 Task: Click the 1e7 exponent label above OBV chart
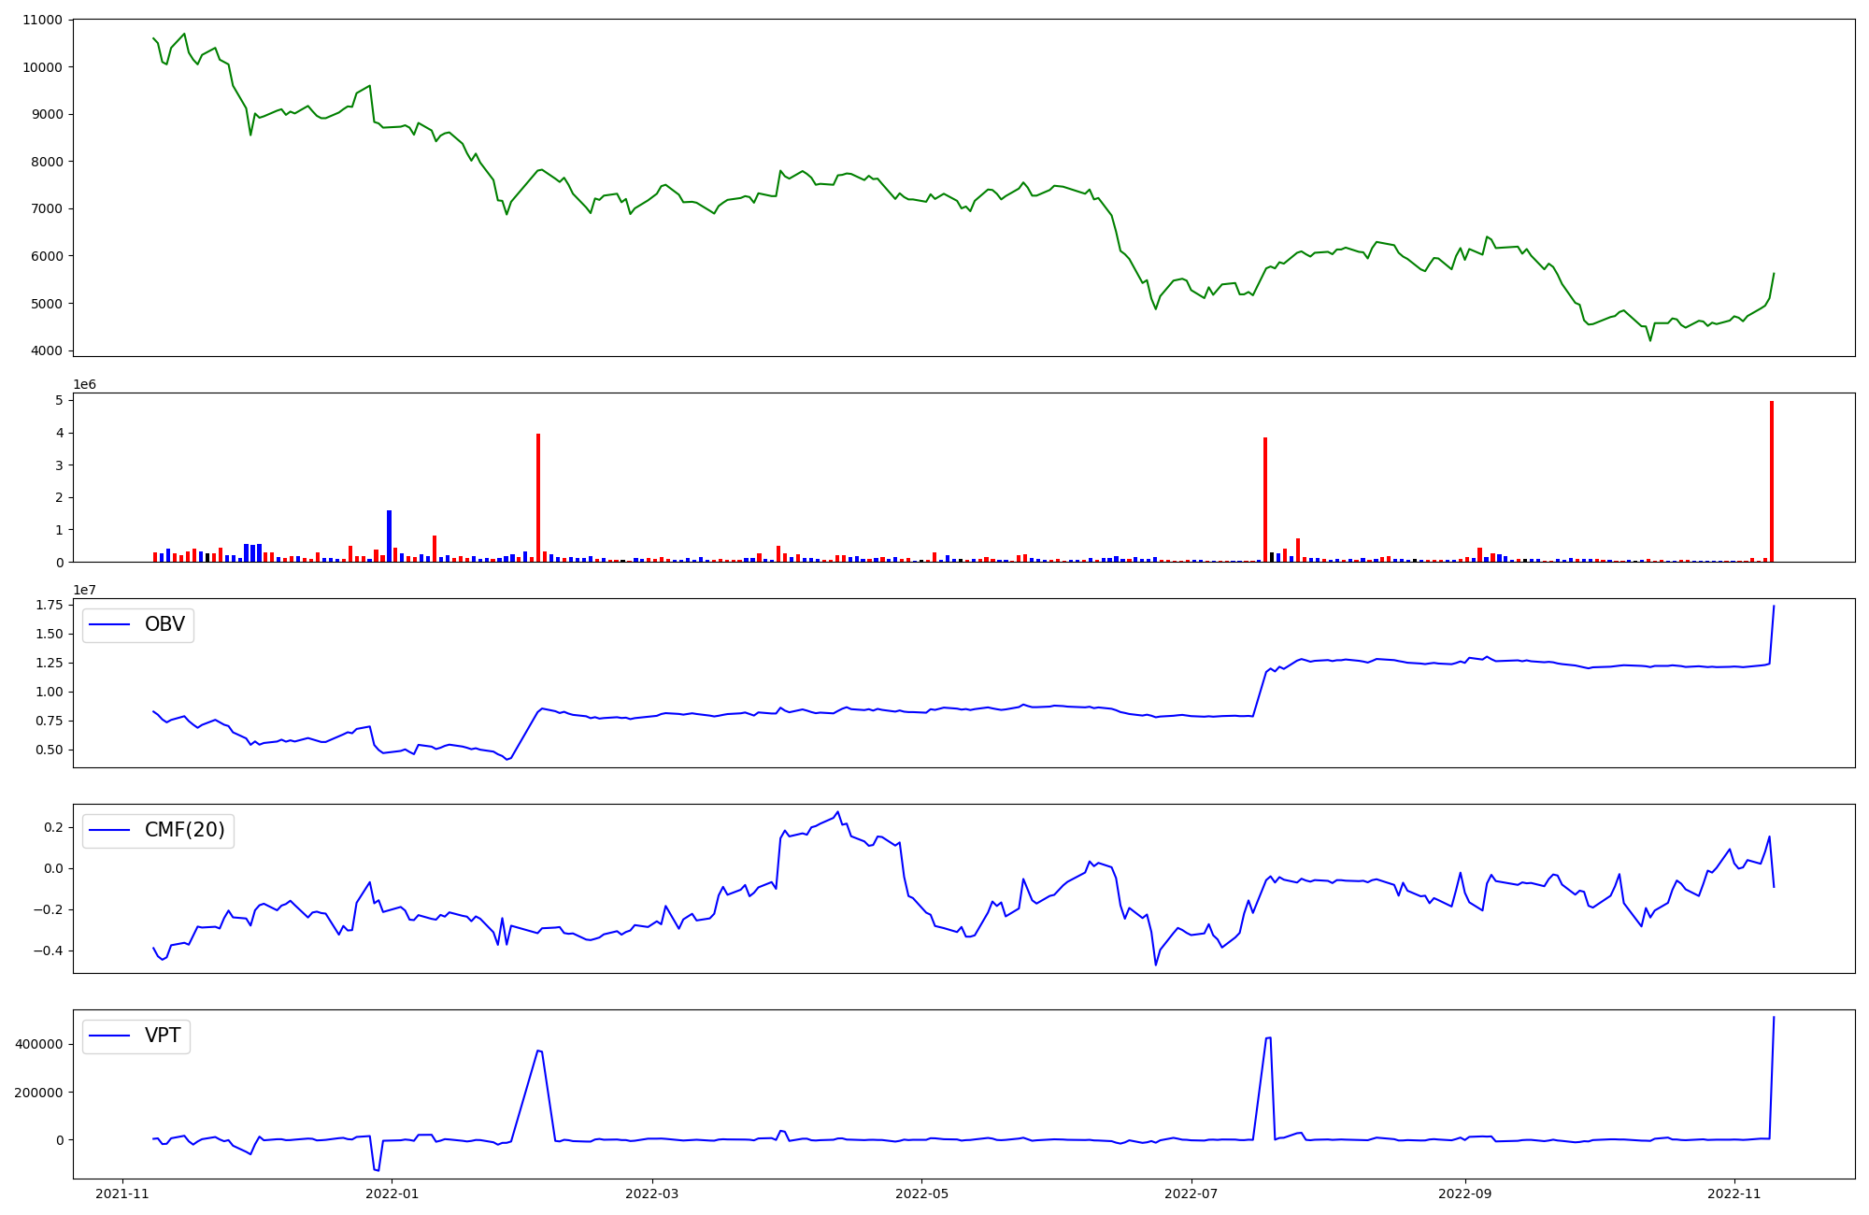pos(85,590)
